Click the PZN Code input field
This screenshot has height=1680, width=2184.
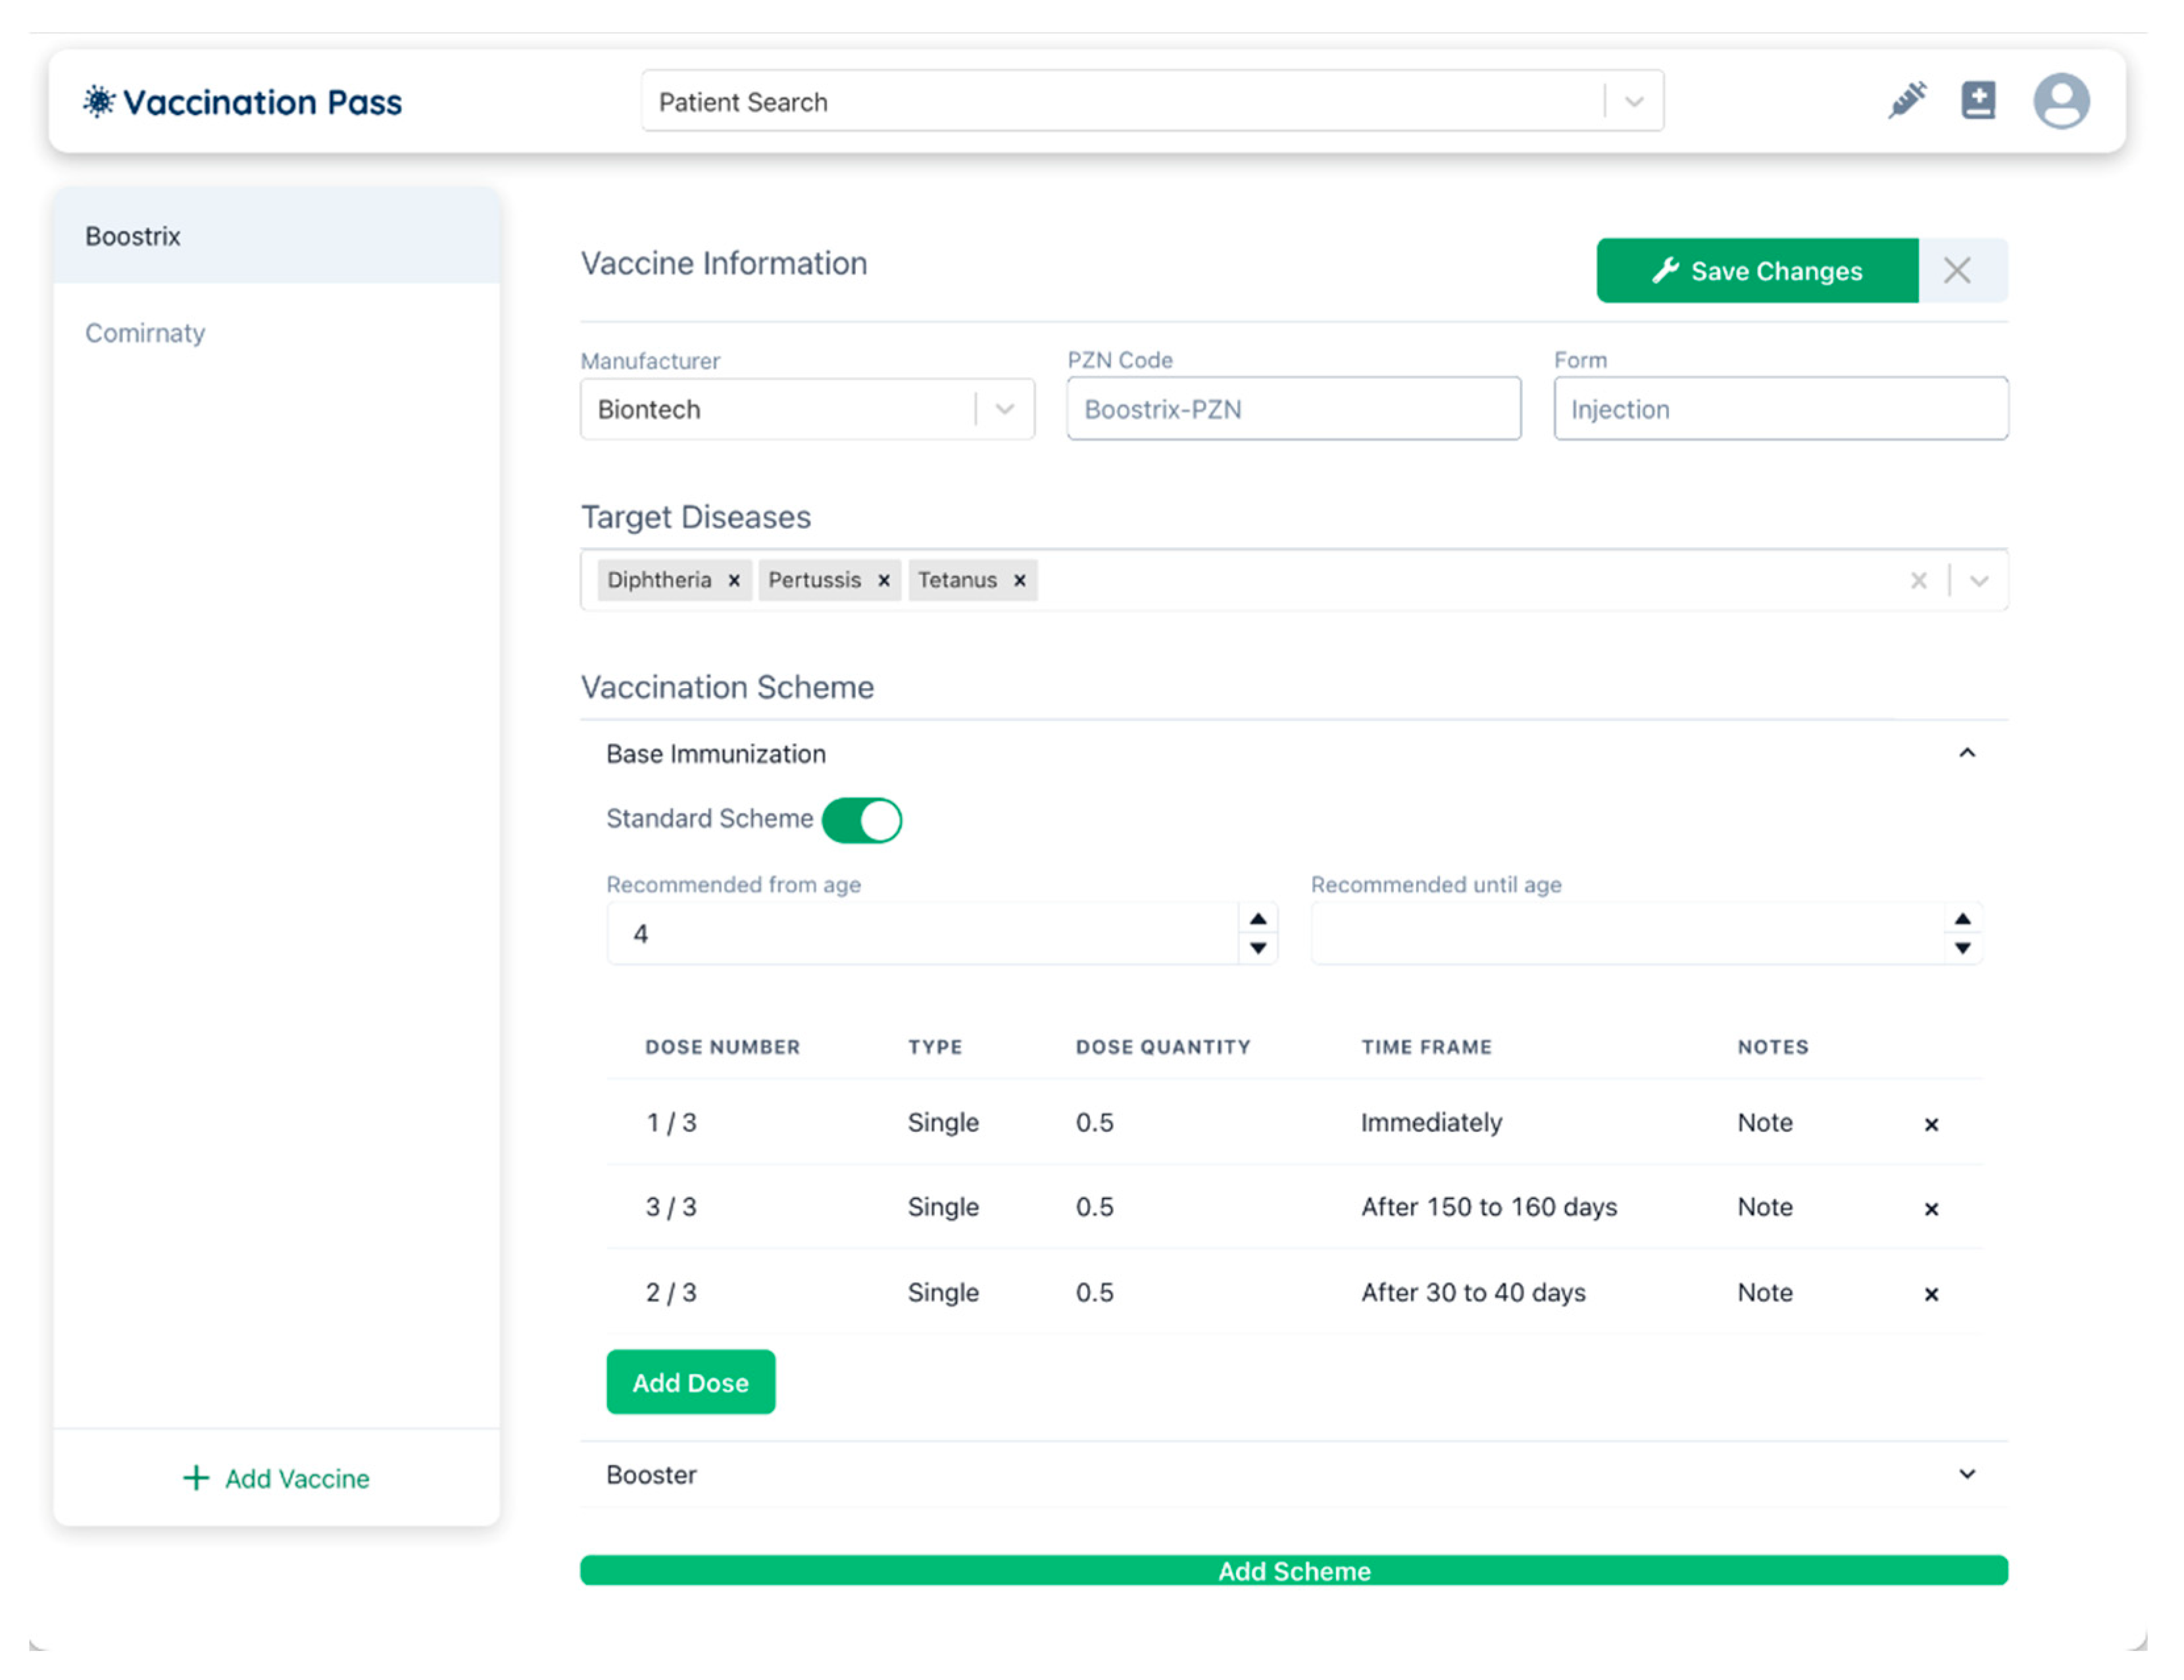[x=1293, y=409]
